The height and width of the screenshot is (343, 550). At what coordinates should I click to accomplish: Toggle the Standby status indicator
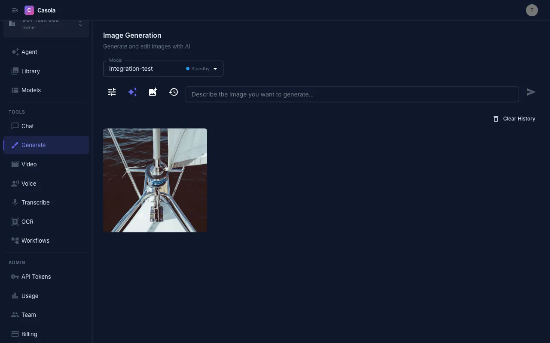pyautogui.click(x=199, y=69)
